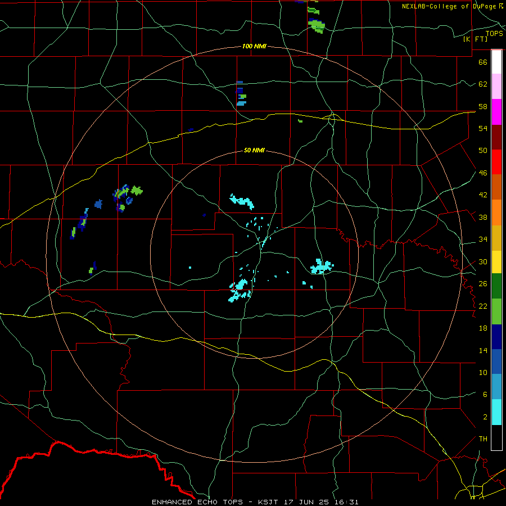This screenshot has height=506, width=506.
Task: Click the bright red legend color band
Action: click(x=496, y=162)
